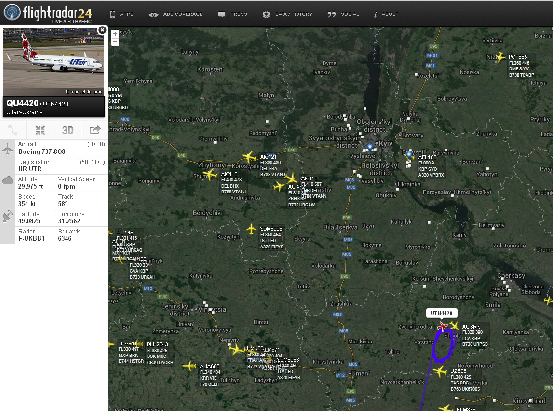Click the center-on-aircraft arrows icon

[40, 130]
